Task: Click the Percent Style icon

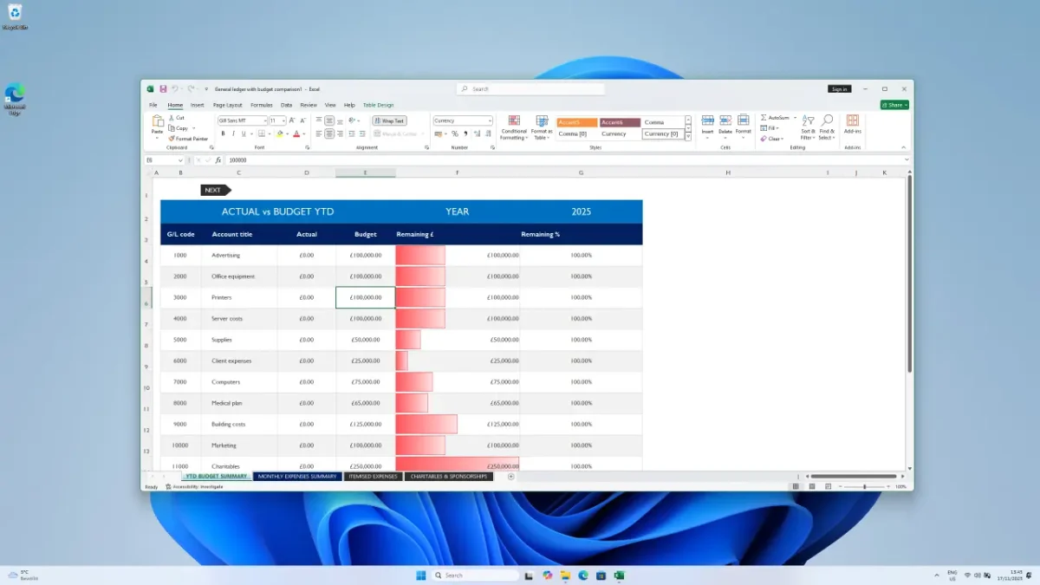Action: (455, 134)
